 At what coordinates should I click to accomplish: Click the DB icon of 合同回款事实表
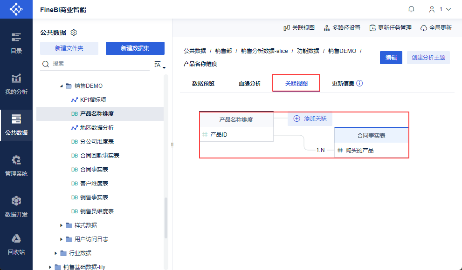point(75,156)
